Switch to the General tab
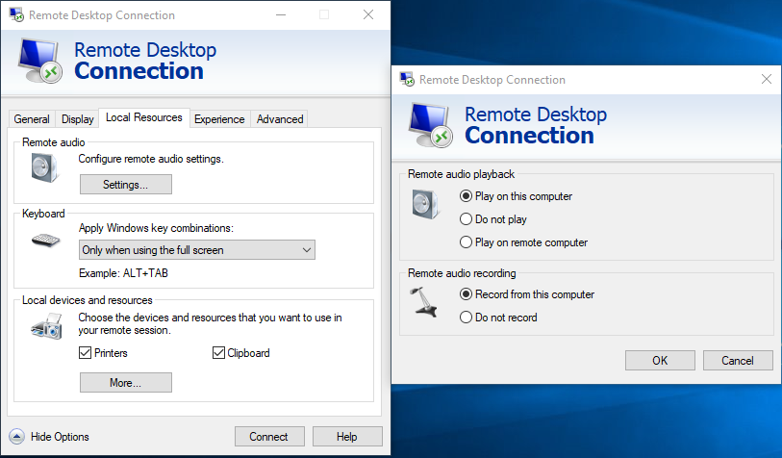This screenshot has height=458, width=782. (32, 119)
